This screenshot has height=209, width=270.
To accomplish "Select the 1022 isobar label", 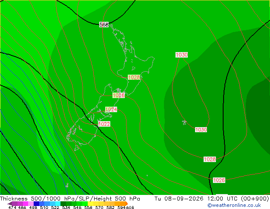I will click(104, 124).
